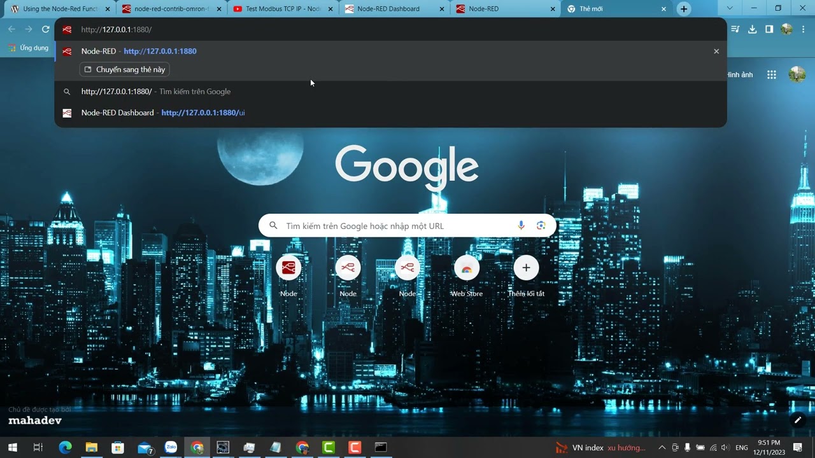The image size is (815, 458).
Task: Click the customize page pencil icon
Action: click(x=797, y=420)
